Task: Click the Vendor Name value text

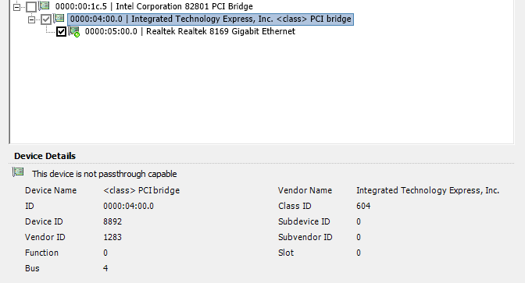Action: [x=427, y=190]
